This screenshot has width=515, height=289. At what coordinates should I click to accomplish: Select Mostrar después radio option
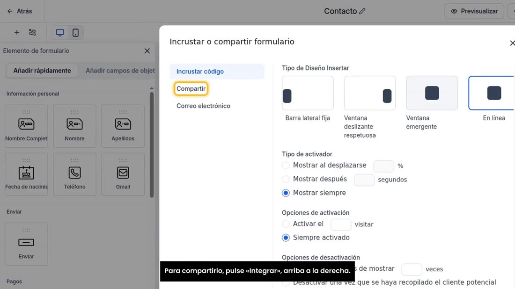(286, 179)
